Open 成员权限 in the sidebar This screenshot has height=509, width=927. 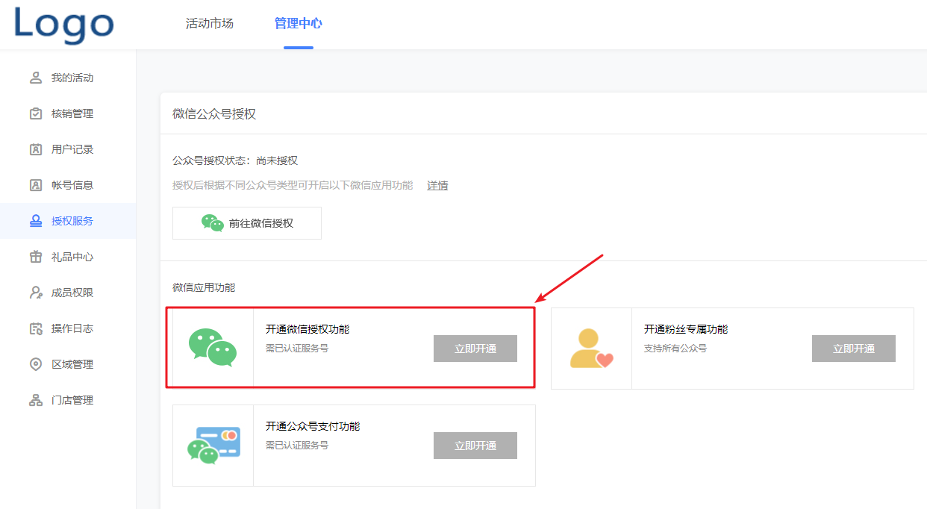tap(68, 293)
